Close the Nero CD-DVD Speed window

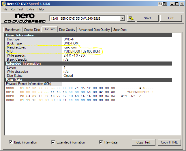coord(182,4)
